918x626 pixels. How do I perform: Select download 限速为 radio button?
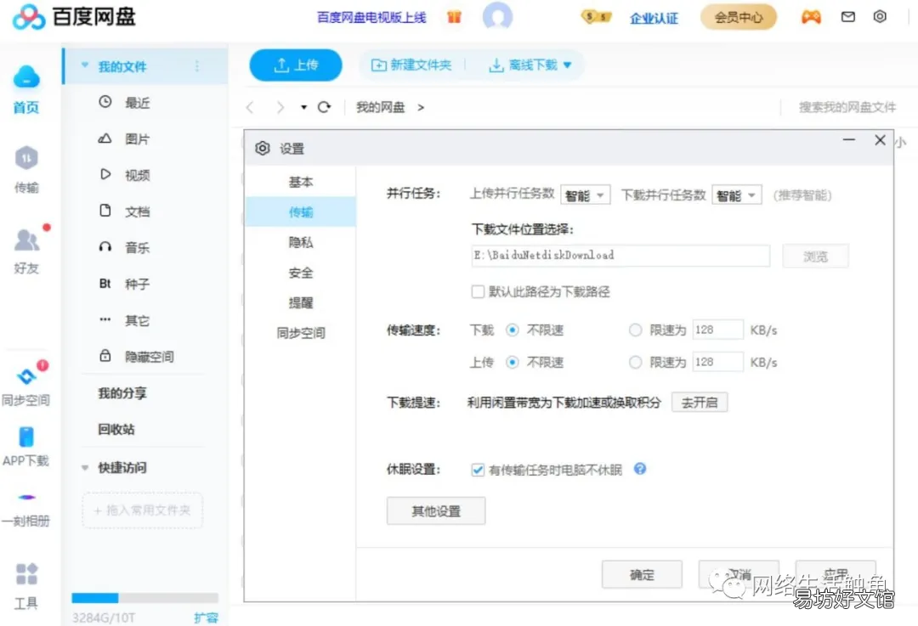click(x=635, y=330)
